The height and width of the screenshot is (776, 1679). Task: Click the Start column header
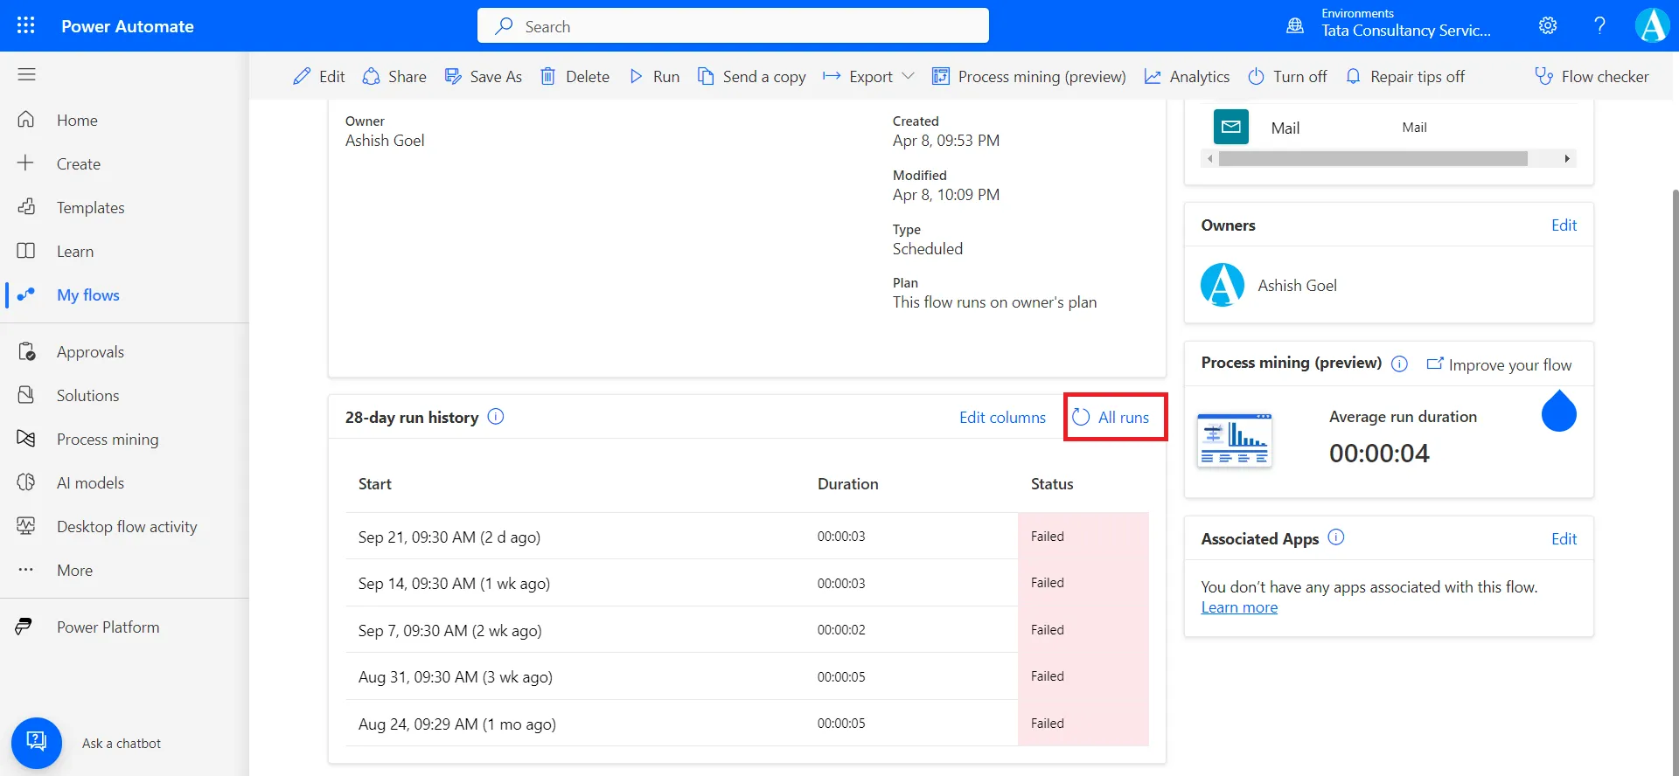pos(374,483)
